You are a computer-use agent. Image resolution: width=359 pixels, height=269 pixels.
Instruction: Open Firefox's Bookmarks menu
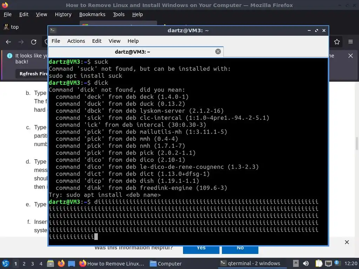tap(92, 14)
